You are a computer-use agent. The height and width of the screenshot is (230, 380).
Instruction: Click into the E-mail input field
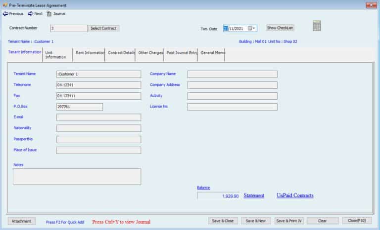pyautogui.click(x=98, y=117)
